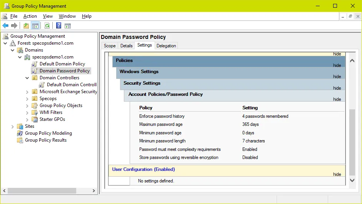Click the Up one level folder icon
Screen dimensions: 362x204
[x=26, y=26]
